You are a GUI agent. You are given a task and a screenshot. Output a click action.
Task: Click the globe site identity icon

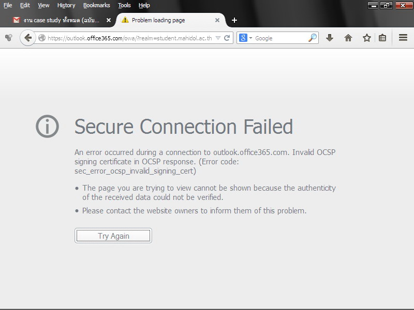(42, 38)
